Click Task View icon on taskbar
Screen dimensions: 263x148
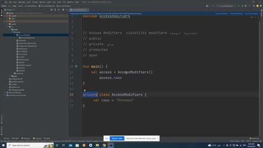click(64, 145)
